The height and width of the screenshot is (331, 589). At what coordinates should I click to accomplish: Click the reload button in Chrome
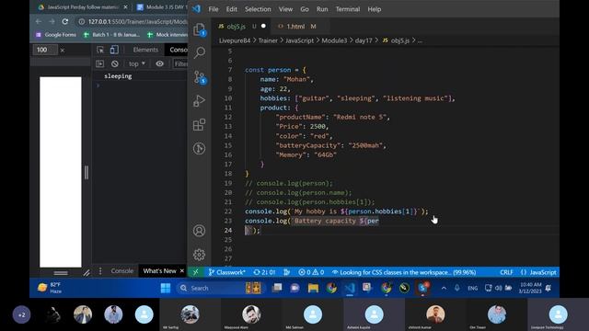pos(65,21)
